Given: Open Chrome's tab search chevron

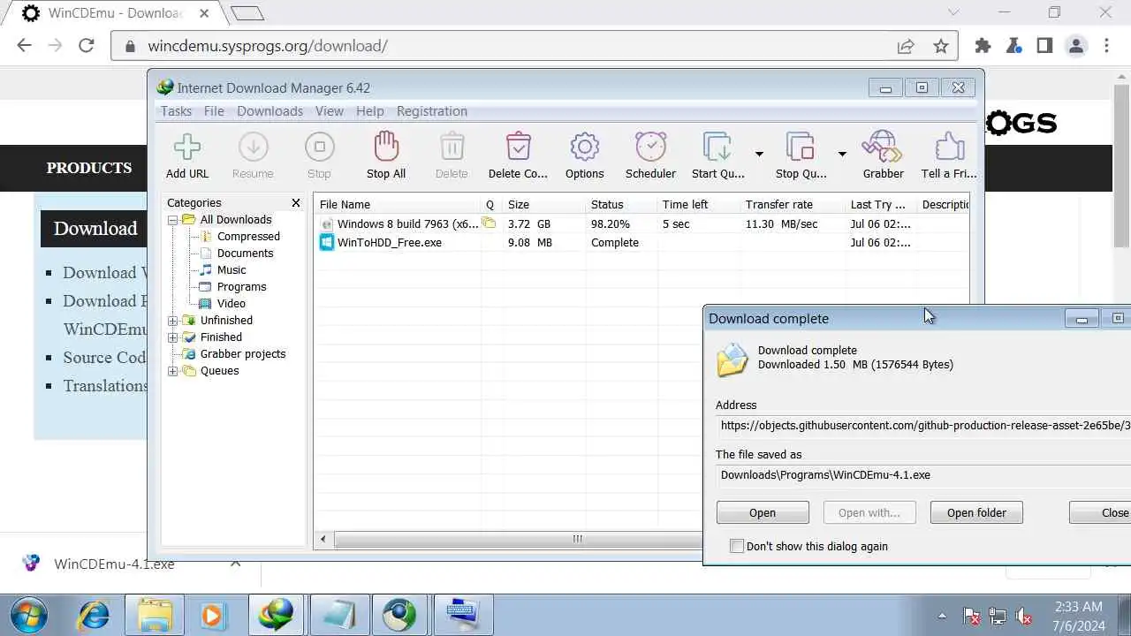Looking at the screenshot, I should (953, 12).
